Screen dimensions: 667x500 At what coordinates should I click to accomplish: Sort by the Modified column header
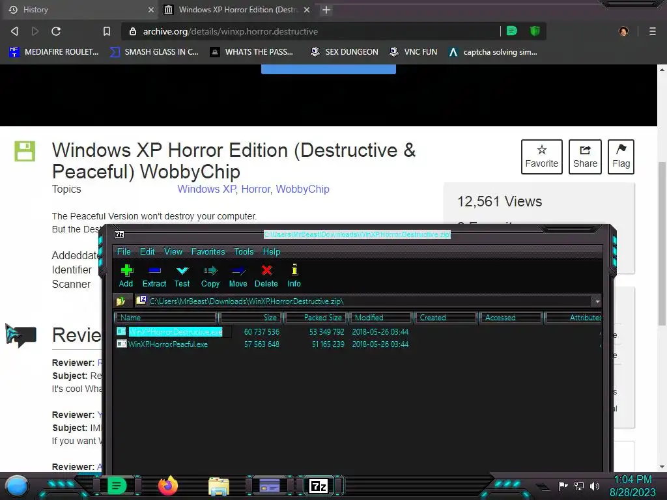click(x=380, y=318)
